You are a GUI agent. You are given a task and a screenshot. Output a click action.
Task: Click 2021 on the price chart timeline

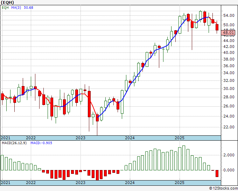(6, 138)
